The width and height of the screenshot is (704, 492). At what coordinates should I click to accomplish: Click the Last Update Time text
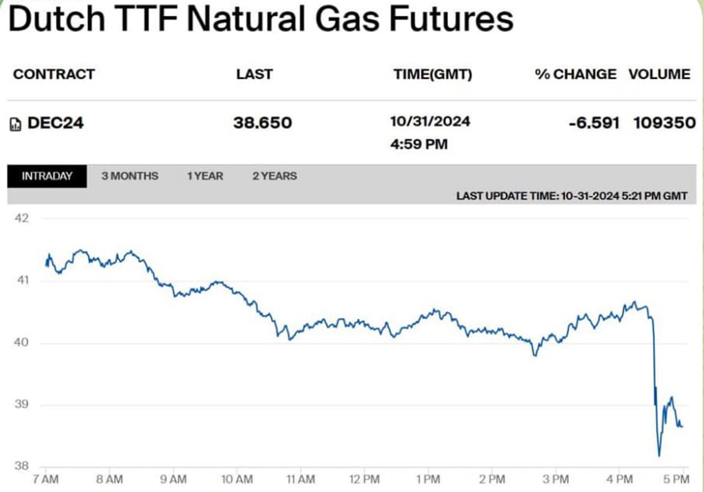[572, 196]
